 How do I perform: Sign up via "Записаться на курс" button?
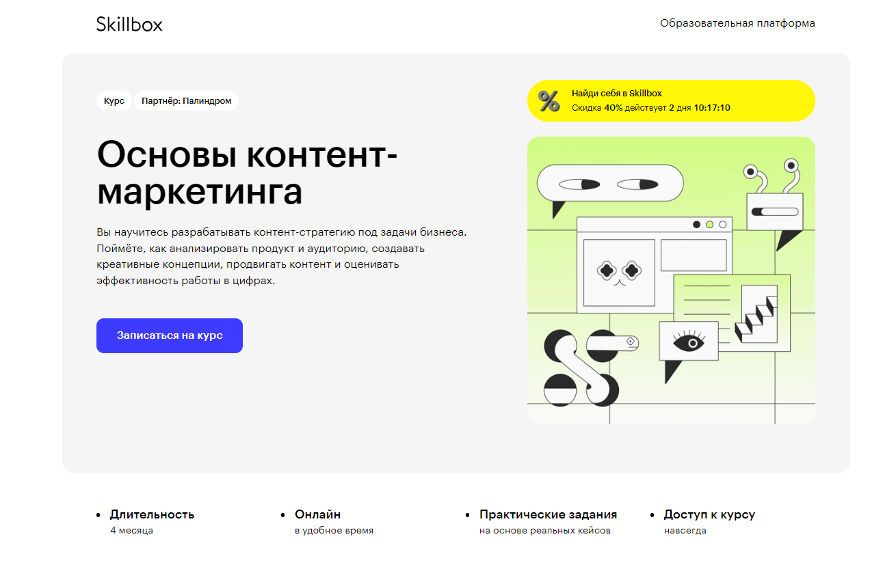coord(170,335)
